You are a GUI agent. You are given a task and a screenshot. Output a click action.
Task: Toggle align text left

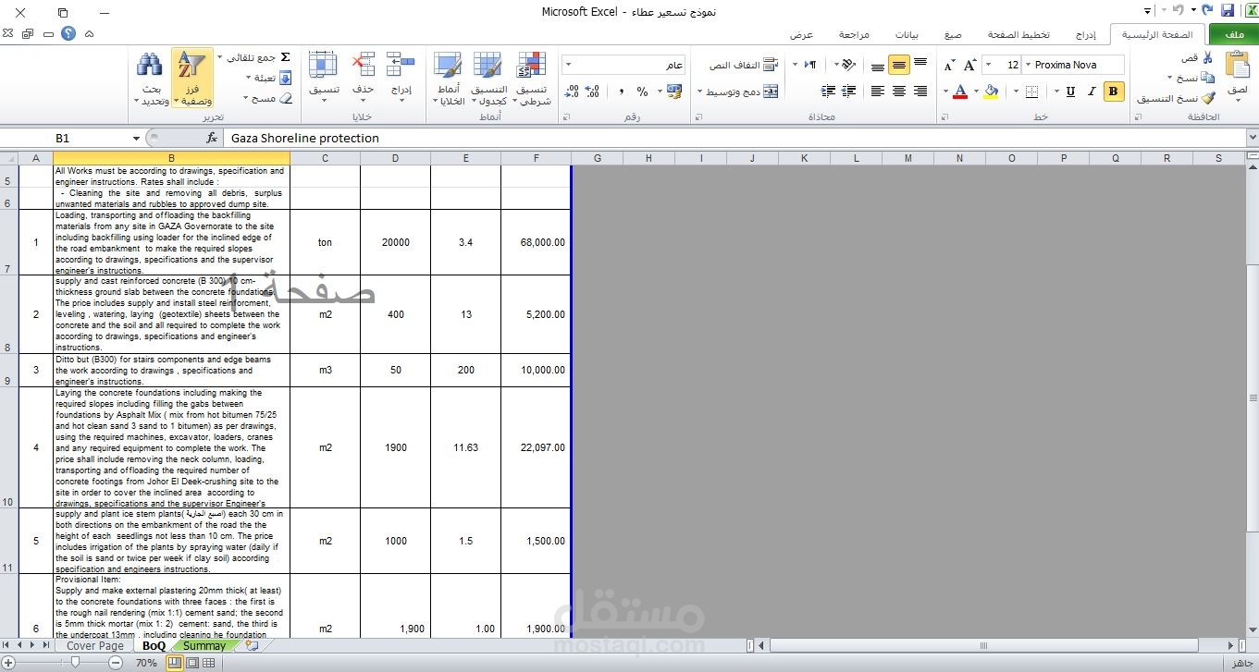(x=877, y=92)
